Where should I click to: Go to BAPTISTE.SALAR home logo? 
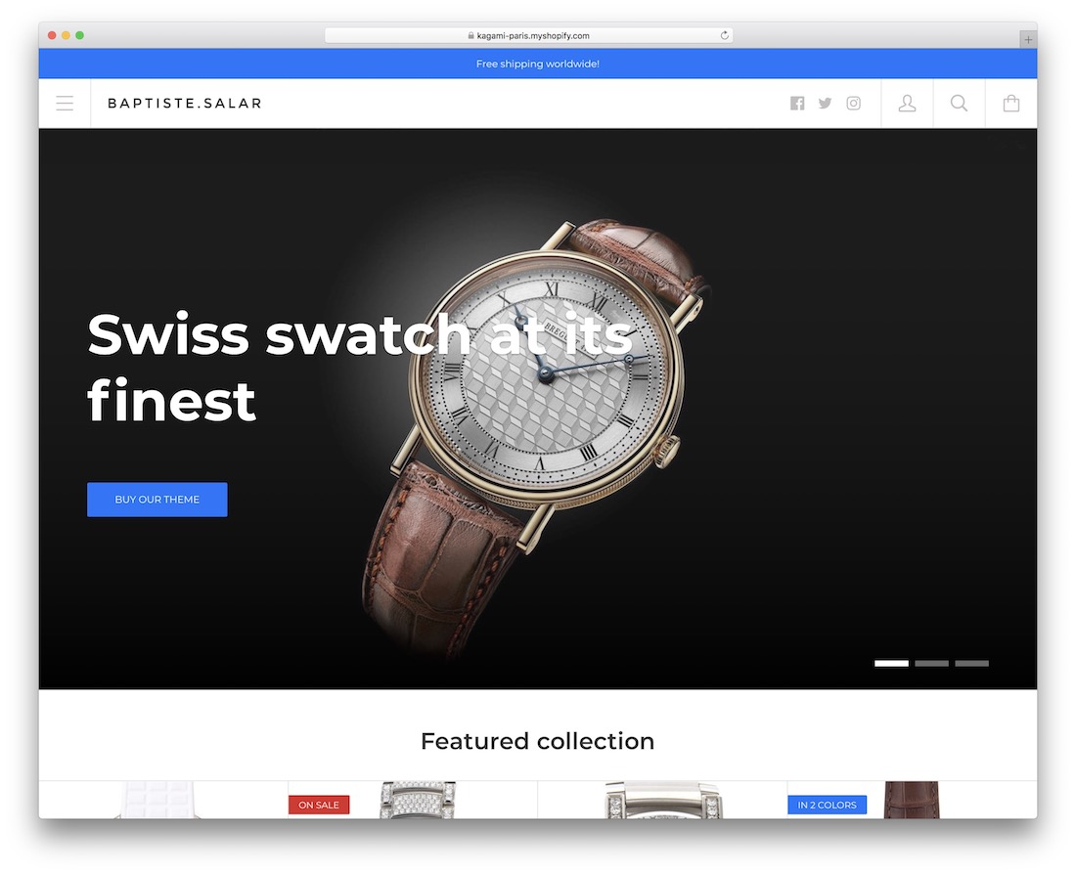click(x=185, y=104)
